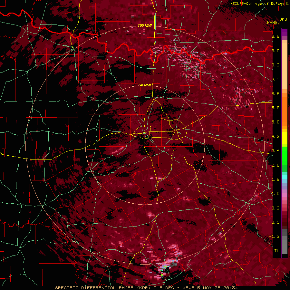Select the 9.8 value on the scale

[275, 36]
